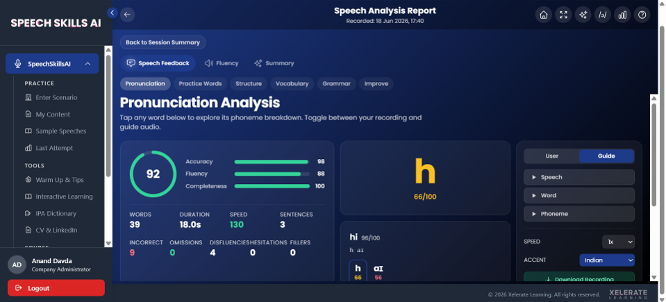Click the Accuracy progress bar
666x302 pixels.
272,162
